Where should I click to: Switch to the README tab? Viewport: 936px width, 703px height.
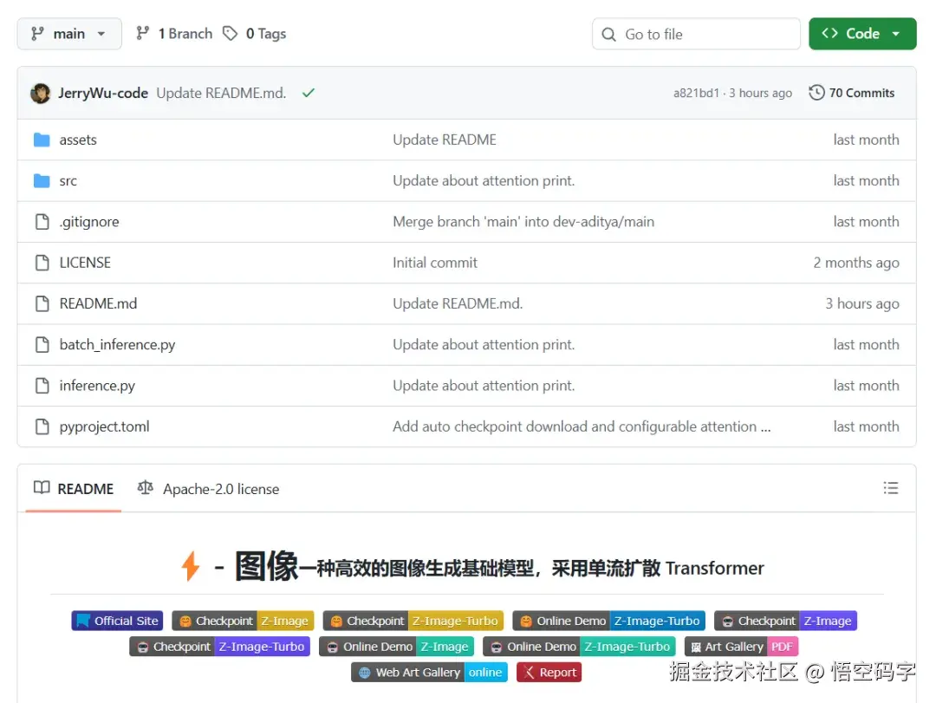pos(74,489)
